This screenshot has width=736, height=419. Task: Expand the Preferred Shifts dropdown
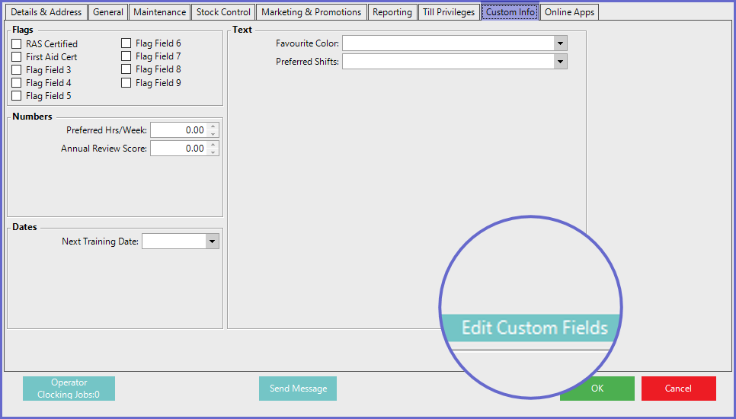(561, 62)
